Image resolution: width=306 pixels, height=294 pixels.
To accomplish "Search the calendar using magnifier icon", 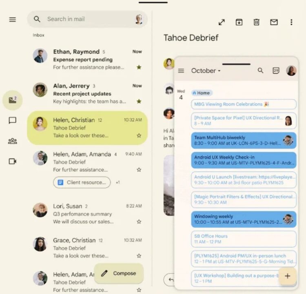I will (x=260, y=71).
